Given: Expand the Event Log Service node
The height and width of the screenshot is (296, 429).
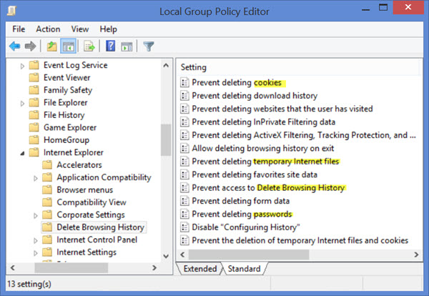Looking at the screenshot, I should (x=22, y=66).
